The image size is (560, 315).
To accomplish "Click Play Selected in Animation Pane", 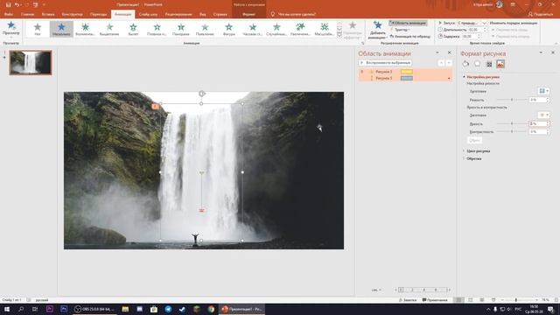I will (385, 63).
